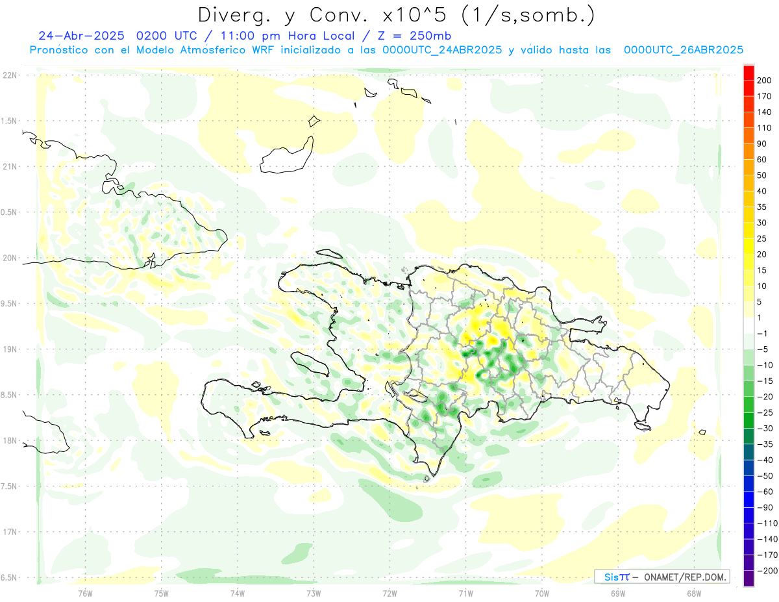This screenshot has height=602, width=779.
Task: Click the colorbar value '110'
Action: pos(764,128)
